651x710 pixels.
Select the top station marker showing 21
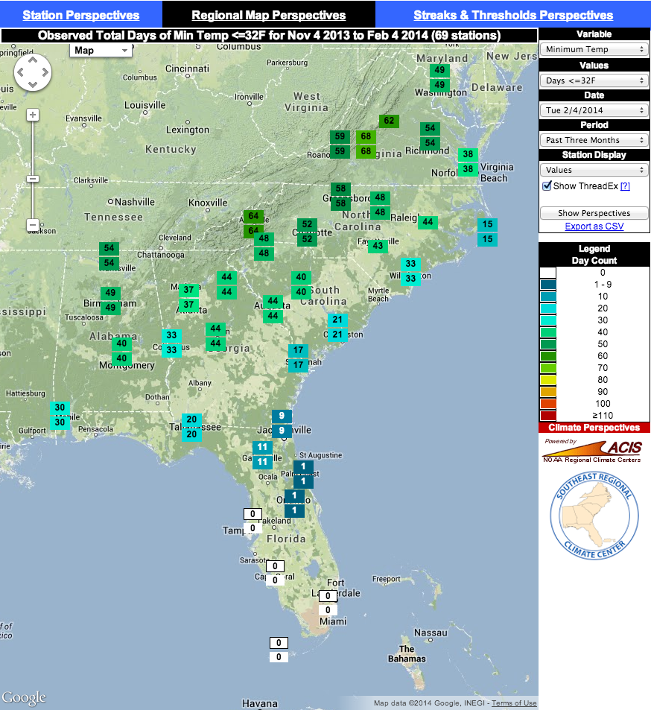tap(337, 320)
